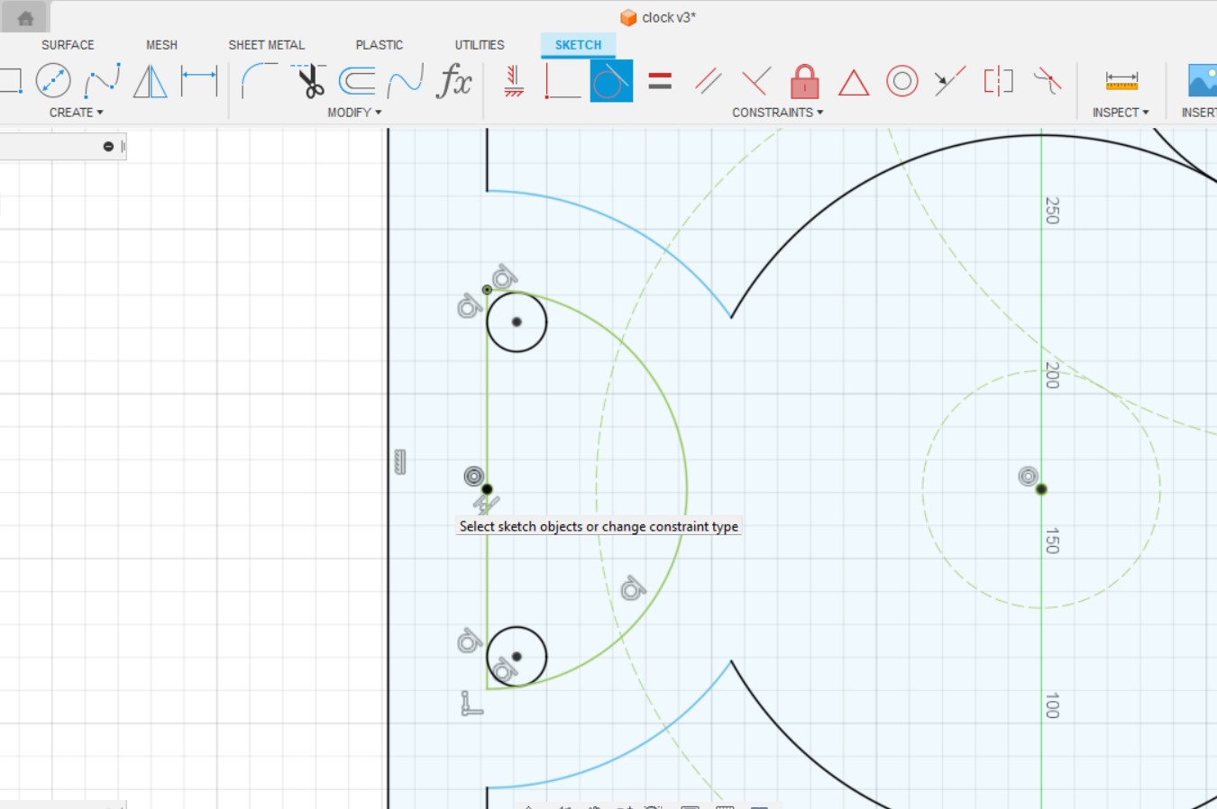Apply the Fix/UnFix lock constraint
The height and width of the screenshot is (809, 1217).
pos(803,80)
